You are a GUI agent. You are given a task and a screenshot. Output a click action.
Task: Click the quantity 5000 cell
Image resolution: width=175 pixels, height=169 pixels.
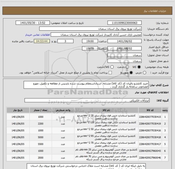[x=40, y=137]
